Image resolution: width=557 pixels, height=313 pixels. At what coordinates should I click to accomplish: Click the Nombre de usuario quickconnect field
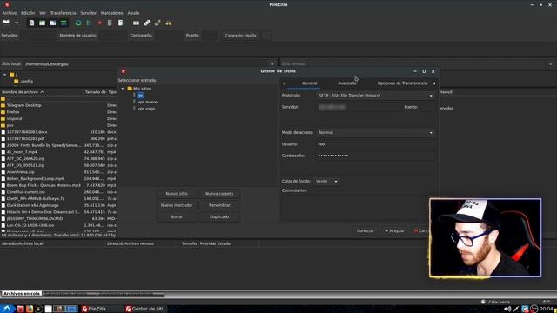(x=112, y=36)
